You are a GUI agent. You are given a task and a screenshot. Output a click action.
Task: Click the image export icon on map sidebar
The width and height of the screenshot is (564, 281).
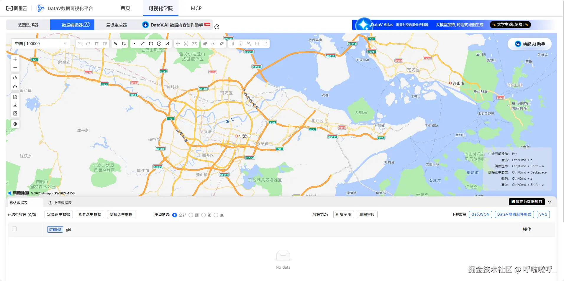(x=15, y=113)
